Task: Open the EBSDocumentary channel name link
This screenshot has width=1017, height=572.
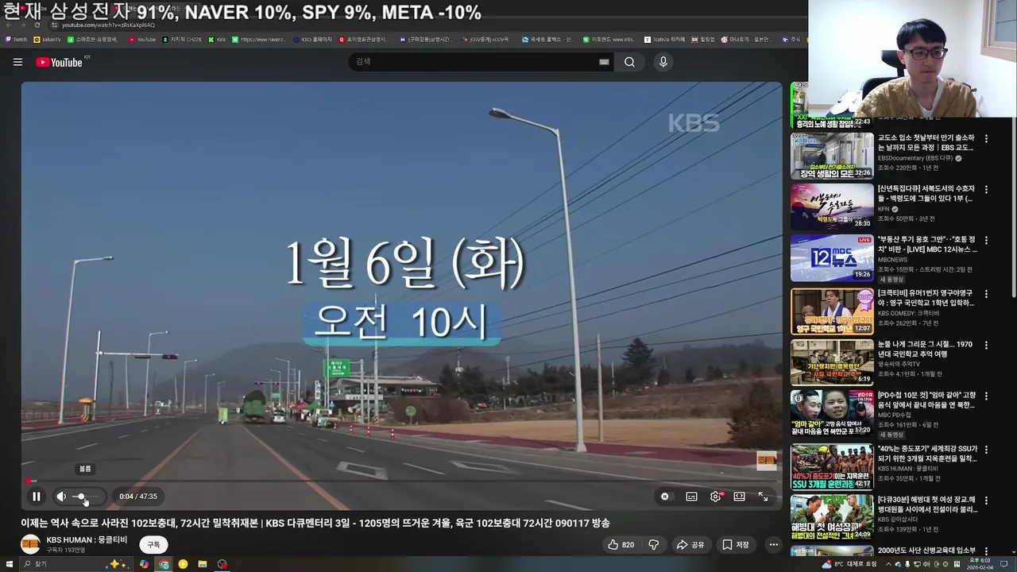Action: (x=915, y=158)
